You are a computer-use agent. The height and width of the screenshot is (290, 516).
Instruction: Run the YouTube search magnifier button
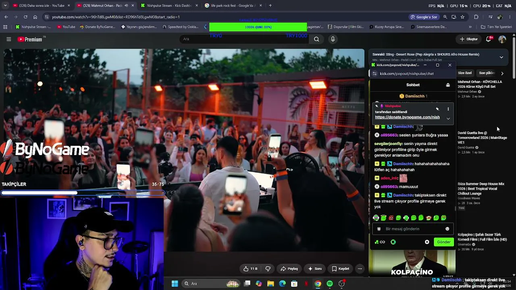(x=316, y=39)
